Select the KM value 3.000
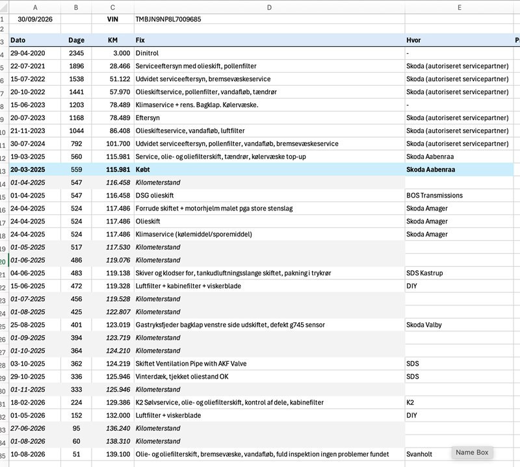 tap(112, 53)
